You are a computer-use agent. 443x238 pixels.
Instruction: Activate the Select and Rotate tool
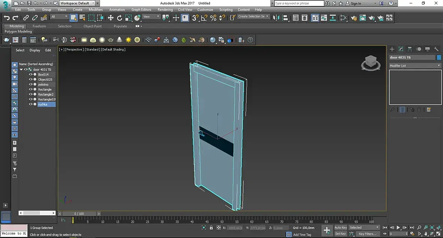coord(119,18)
